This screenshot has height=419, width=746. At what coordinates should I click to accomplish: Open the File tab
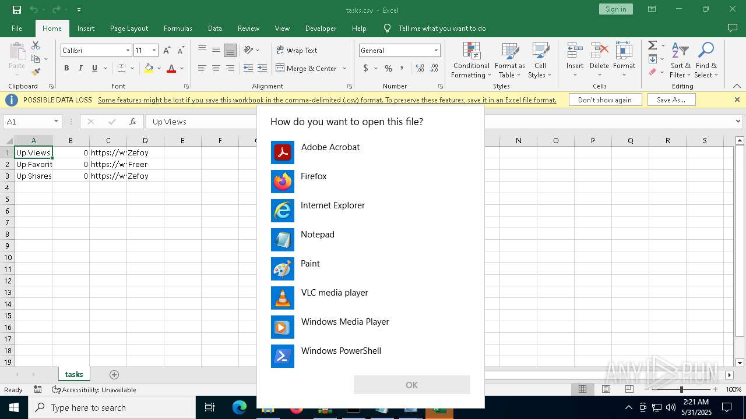click(x=17, y=29)
